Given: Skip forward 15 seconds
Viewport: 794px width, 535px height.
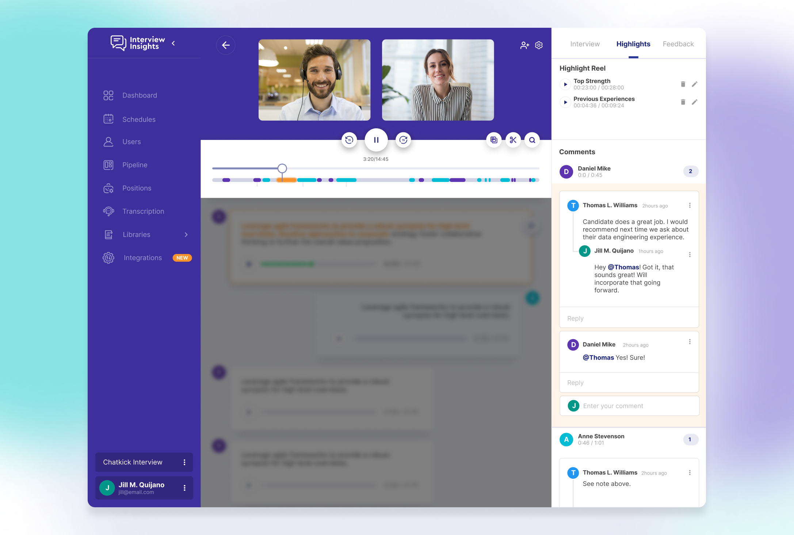Looking at the screenshot, I should [403, 140].
